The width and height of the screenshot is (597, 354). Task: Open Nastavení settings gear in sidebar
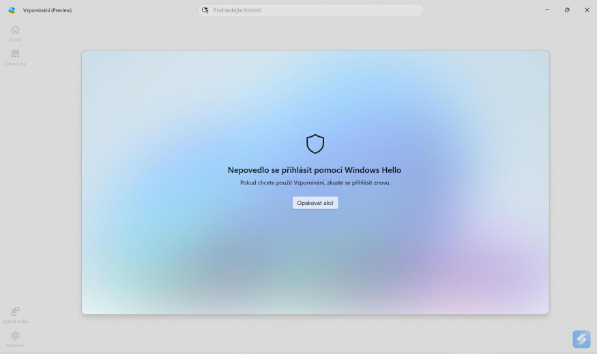[x=15, y=339]
